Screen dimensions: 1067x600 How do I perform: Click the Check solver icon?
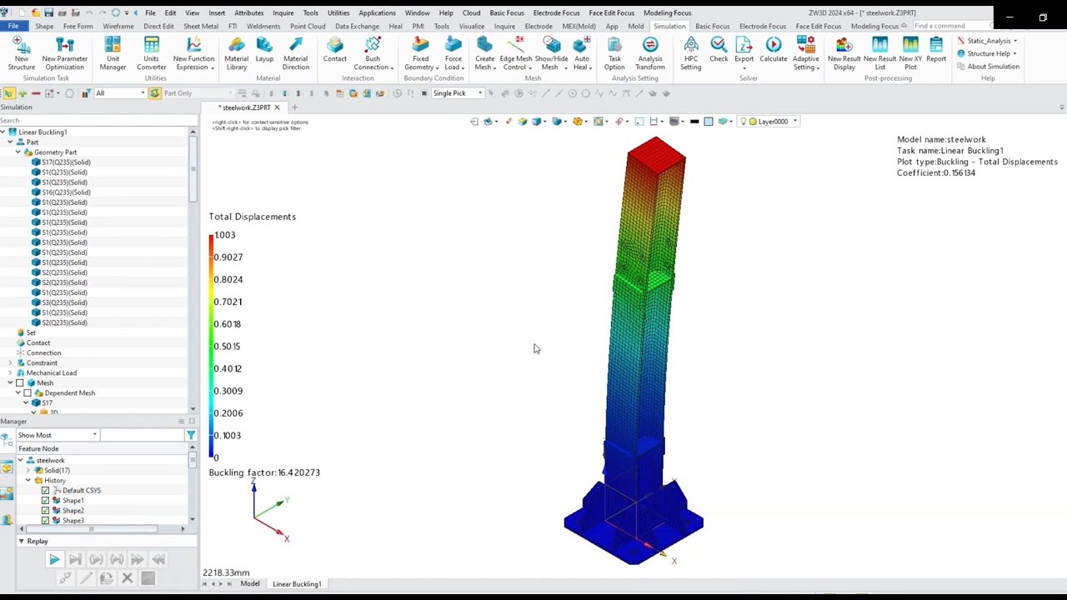[719, 50]
